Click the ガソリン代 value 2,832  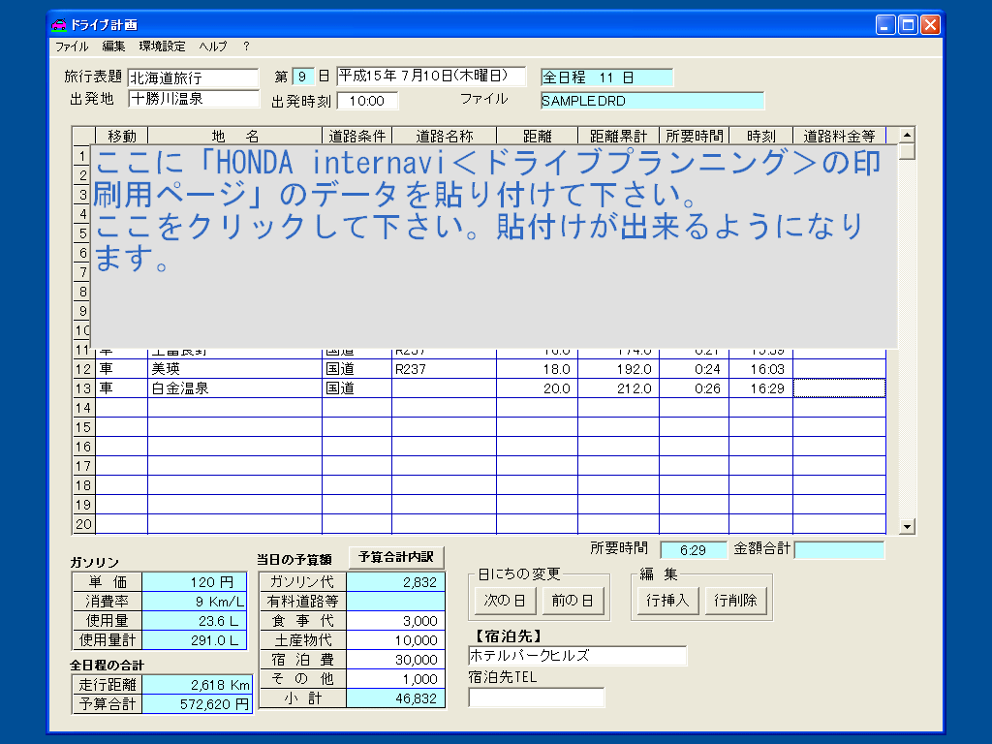click(x=395, y=582)
